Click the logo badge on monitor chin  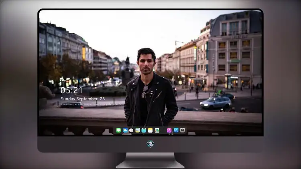coord(150,144)
